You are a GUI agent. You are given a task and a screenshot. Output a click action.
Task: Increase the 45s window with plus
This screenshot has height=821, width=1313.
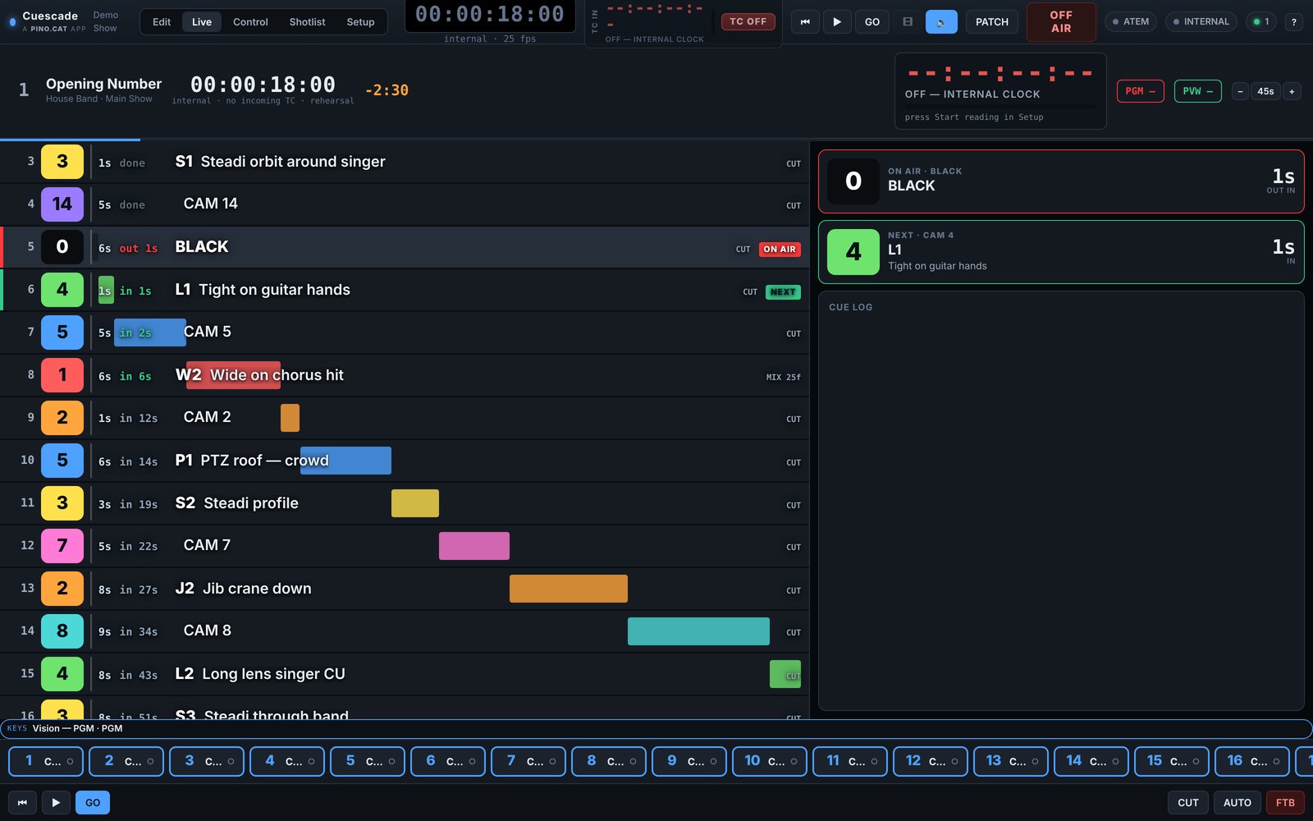pos(1292,91)
